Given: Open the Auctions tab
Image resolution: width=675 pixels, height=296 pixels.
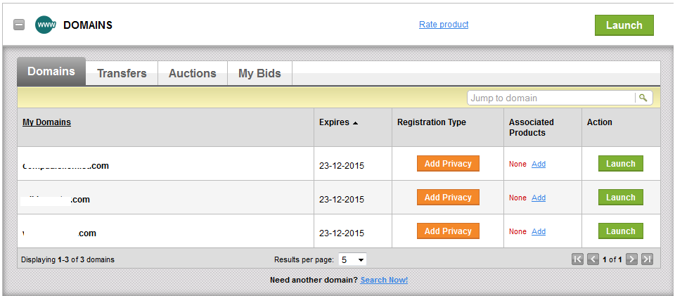Looking at the screenshot, I should 192,73.
